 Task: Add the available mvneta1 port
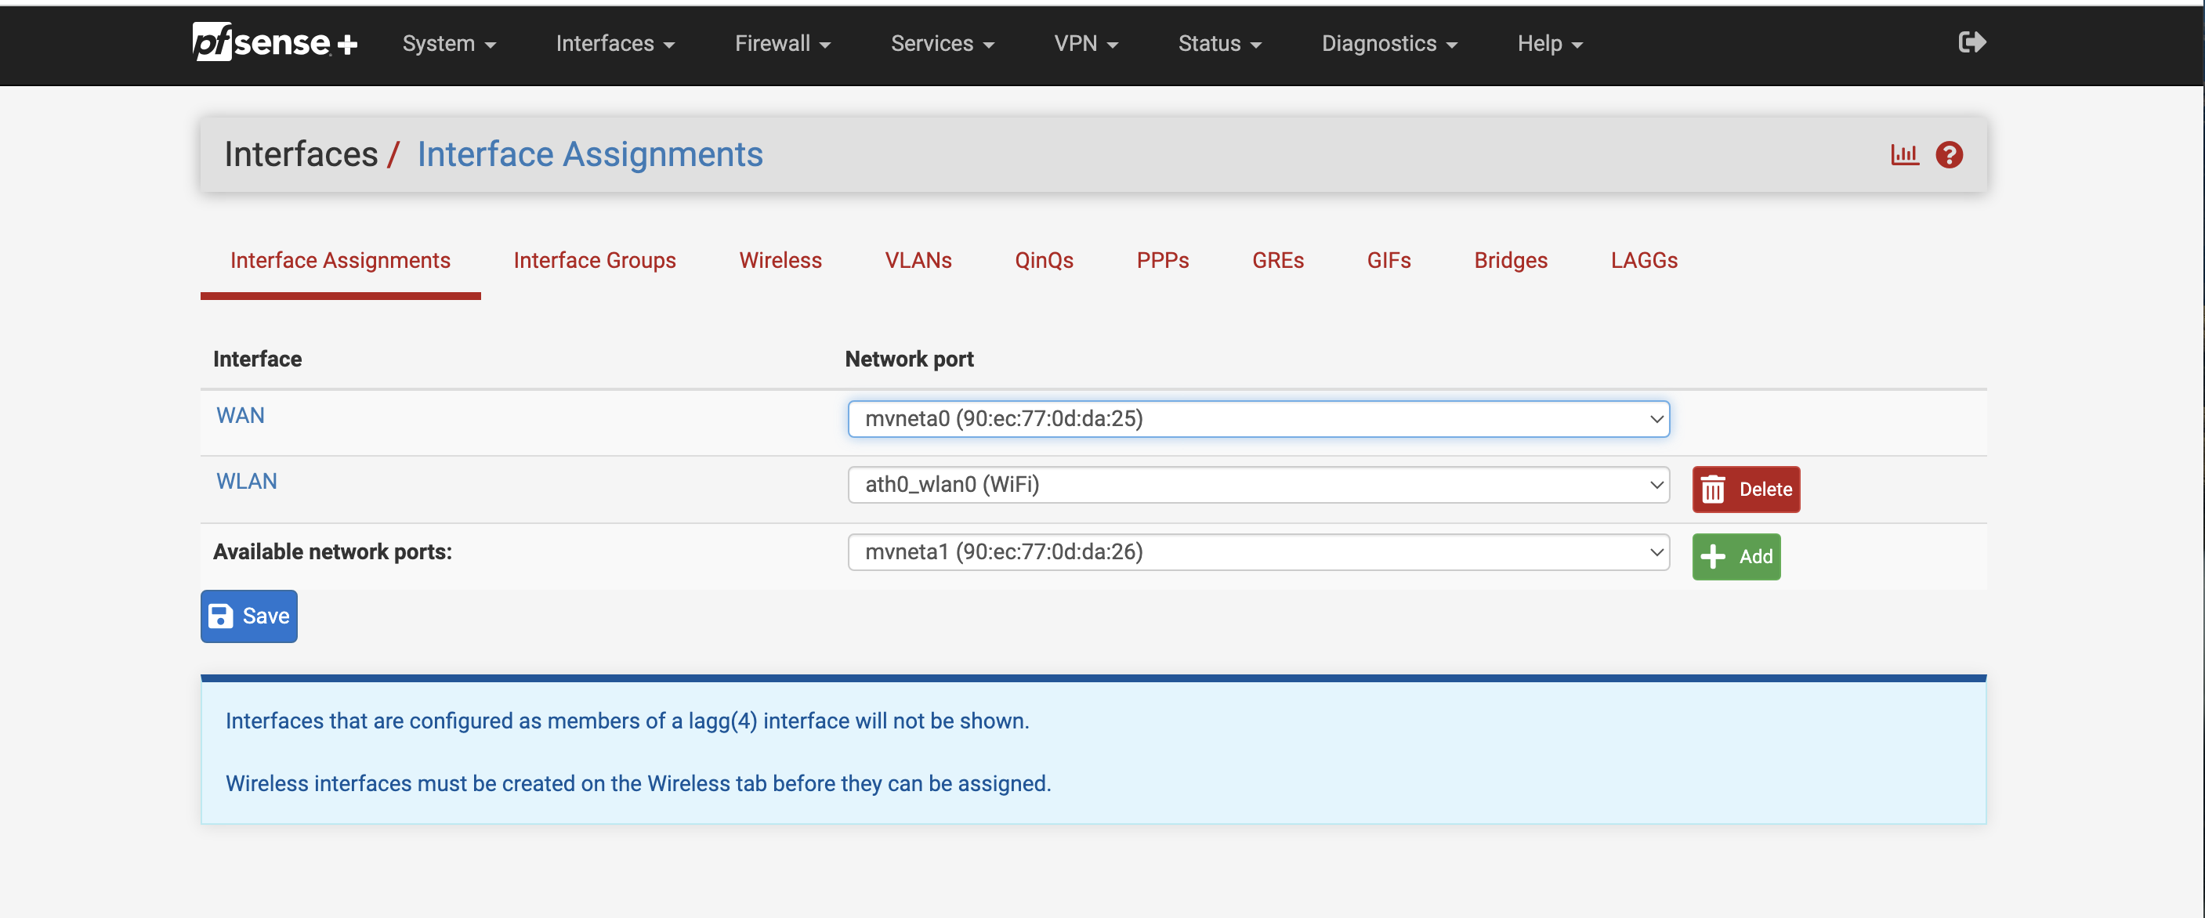[x=1736, y=556]
